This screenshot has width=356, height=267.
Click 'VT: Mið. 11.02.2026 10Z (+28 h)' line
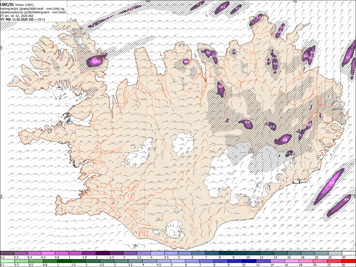coord(23,19)
